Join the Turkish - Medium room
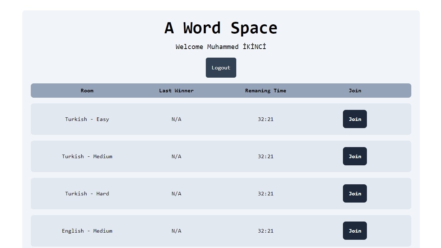Screen dimensions: 441x248 [x=355, y=156]
